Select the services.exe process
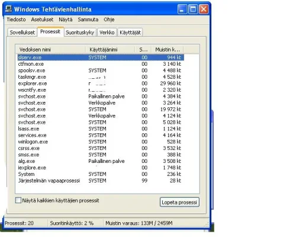Image resolution: width=296 pixels, height=237 pixels. click(x=101, y=135)
